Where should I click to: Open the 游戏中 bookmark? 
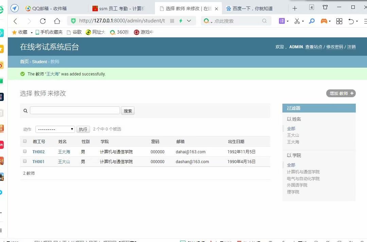(143, 32)
